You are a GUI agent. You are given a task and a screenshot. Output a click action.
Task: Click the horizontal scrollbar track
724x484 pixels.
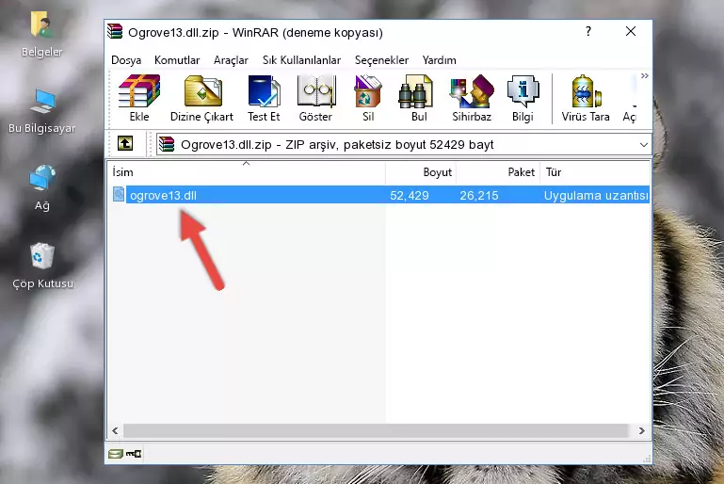pos(376,430)
